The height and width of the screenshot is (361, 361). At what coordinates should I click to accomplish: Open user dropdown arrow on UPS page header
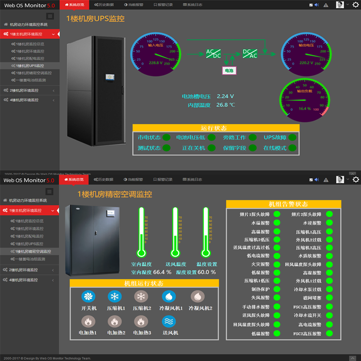click(x=347, y=5)
